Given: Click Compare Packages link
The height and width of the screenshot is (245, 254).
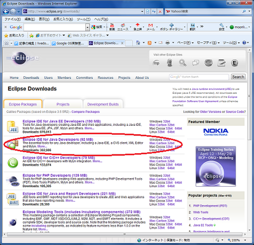Looking at the screenshot, I should pos(85,112).
